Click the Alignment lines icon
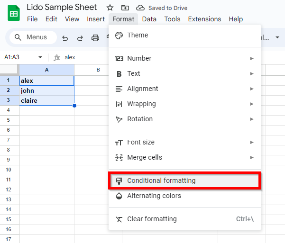Screen dimensions: 285x243 click(119, 89)
